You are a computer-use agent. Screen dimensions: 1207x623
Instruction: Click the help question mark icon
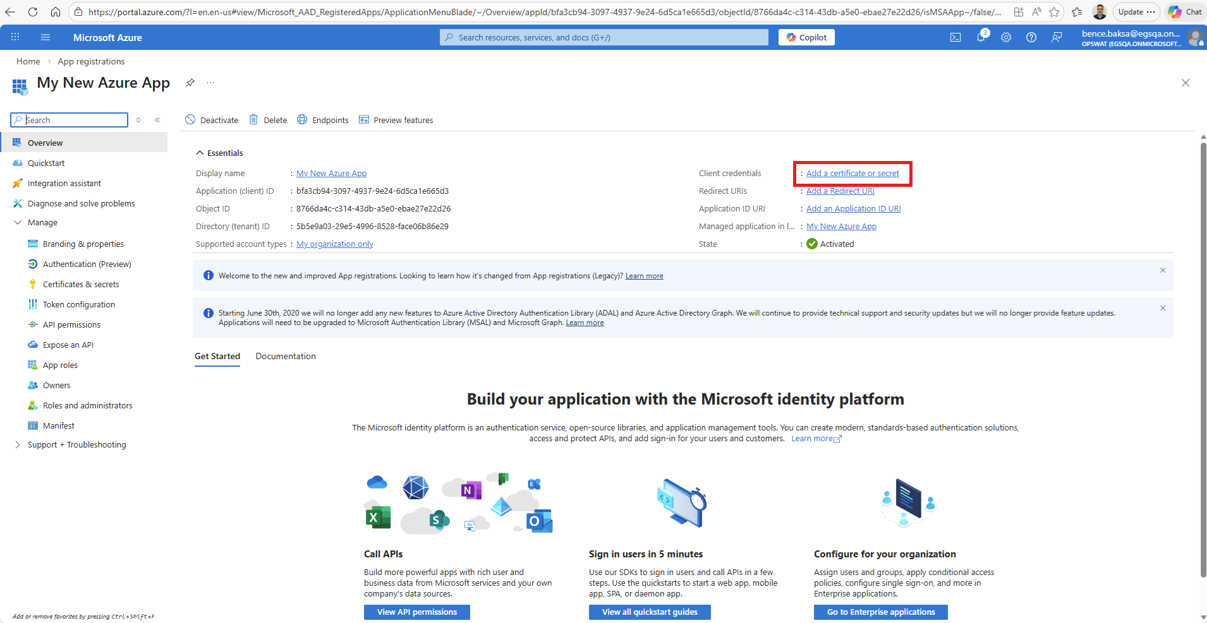pyautogui.click(x=1031, y=37)
